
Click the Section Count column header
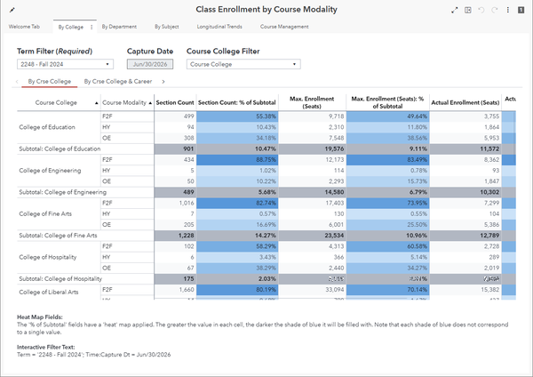click(175, 103)
